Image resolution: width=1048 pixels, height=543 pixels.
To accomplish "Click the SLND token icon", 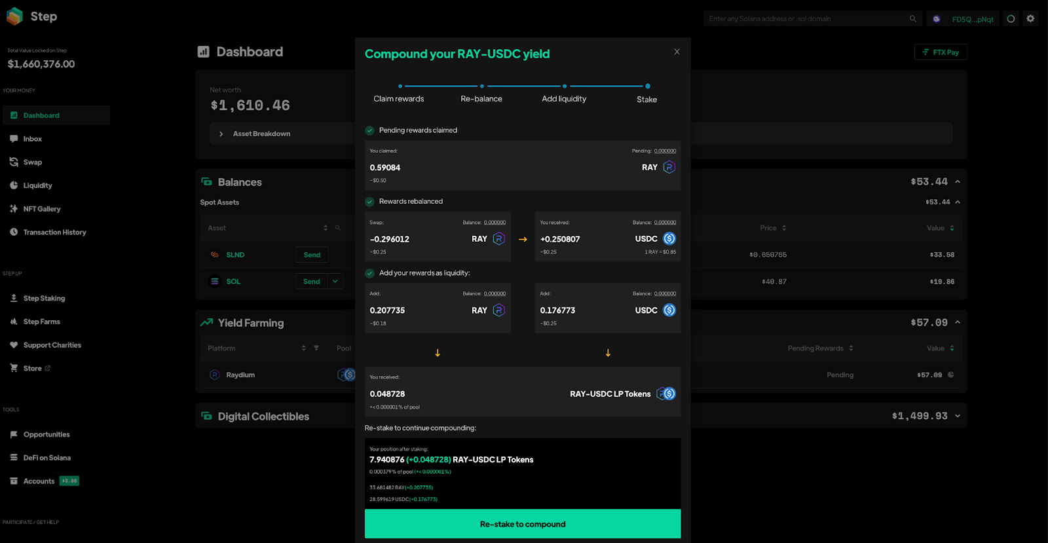I will pyautogui.click(x=214, y=255).
